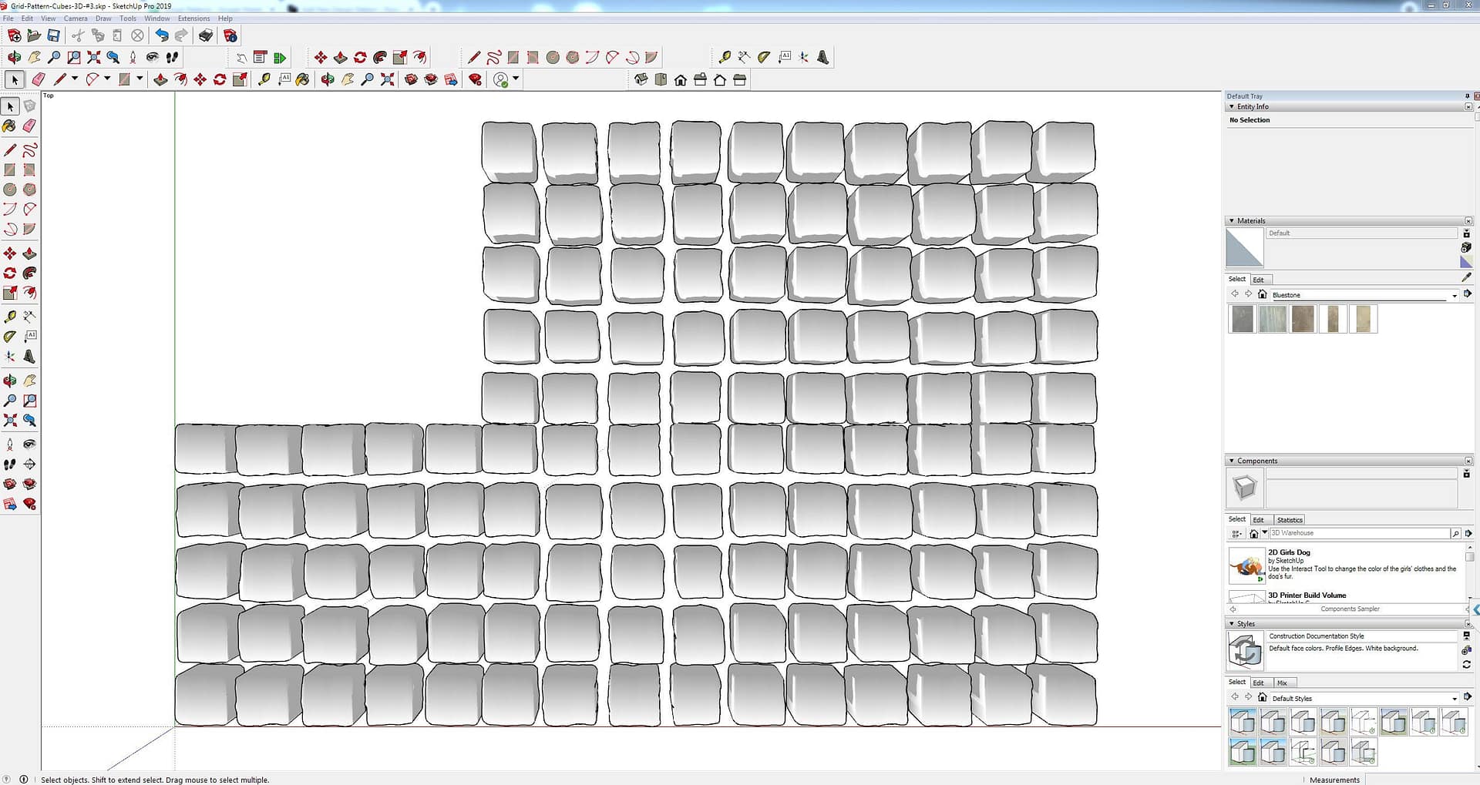
Task: Switch to Components Statistics tab
Action: click(1289, 520)
